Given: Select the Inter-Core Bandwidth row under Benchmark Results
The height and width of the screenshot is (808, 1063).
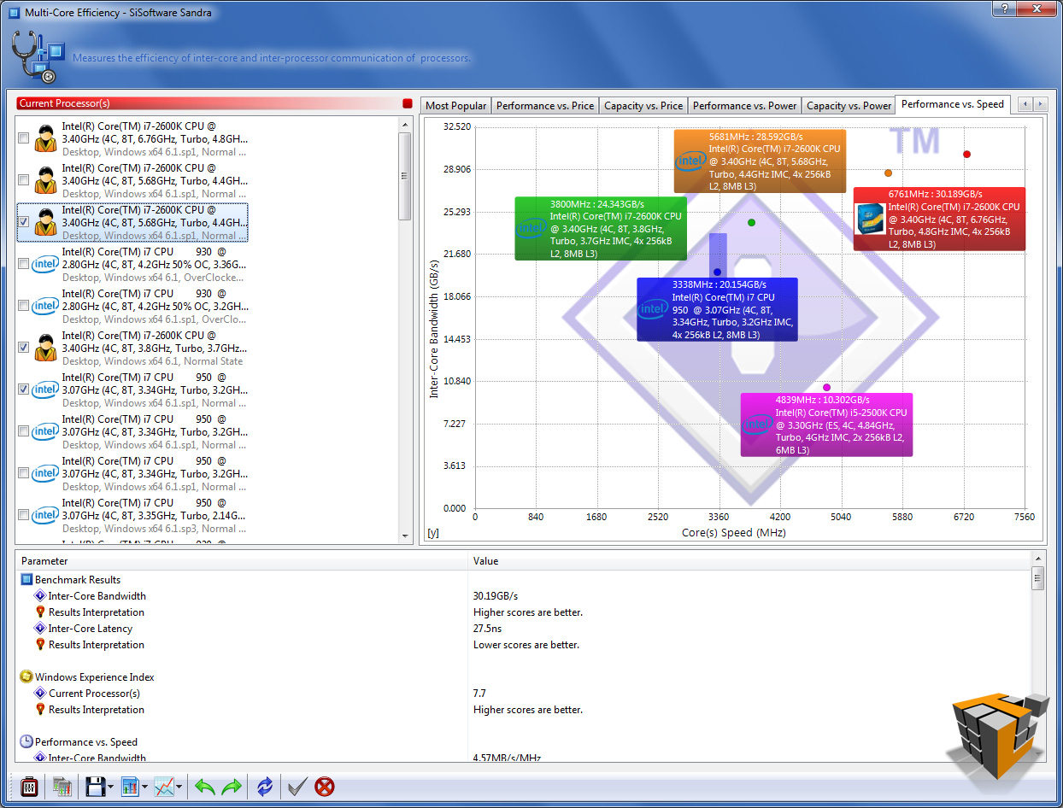Looking at the screenshot, I should (523, 596).
